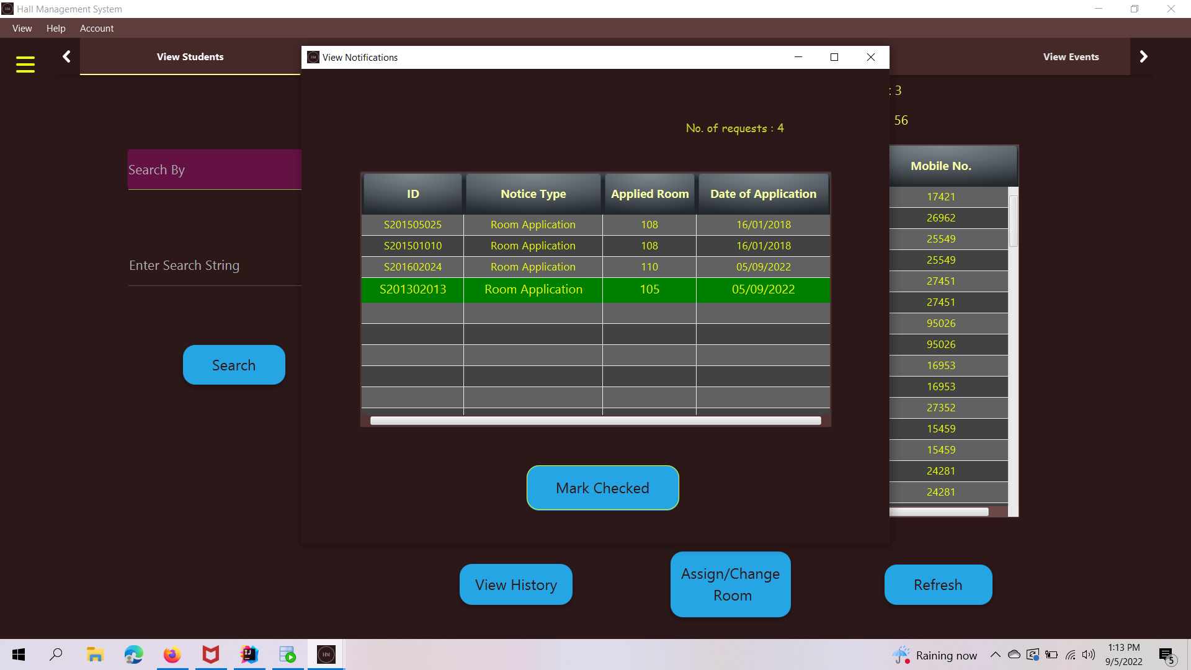1191x670 pixels.
Task: Switch to IntelliJ IDEA in the taskbar
Action: 249,654
